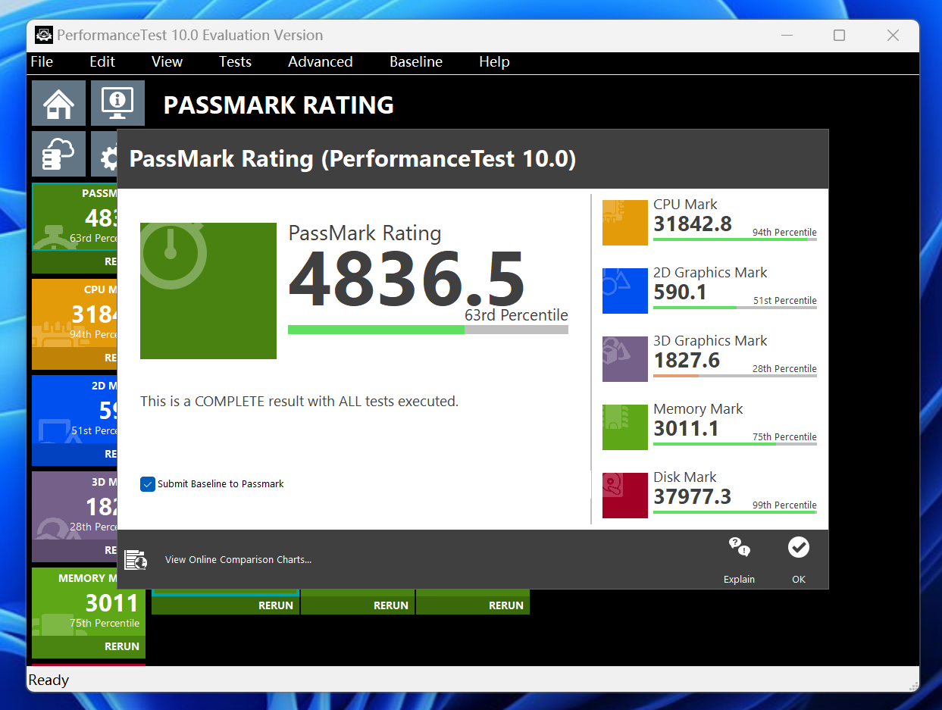Click View Online Comparison Charts link

coord(238,560)
